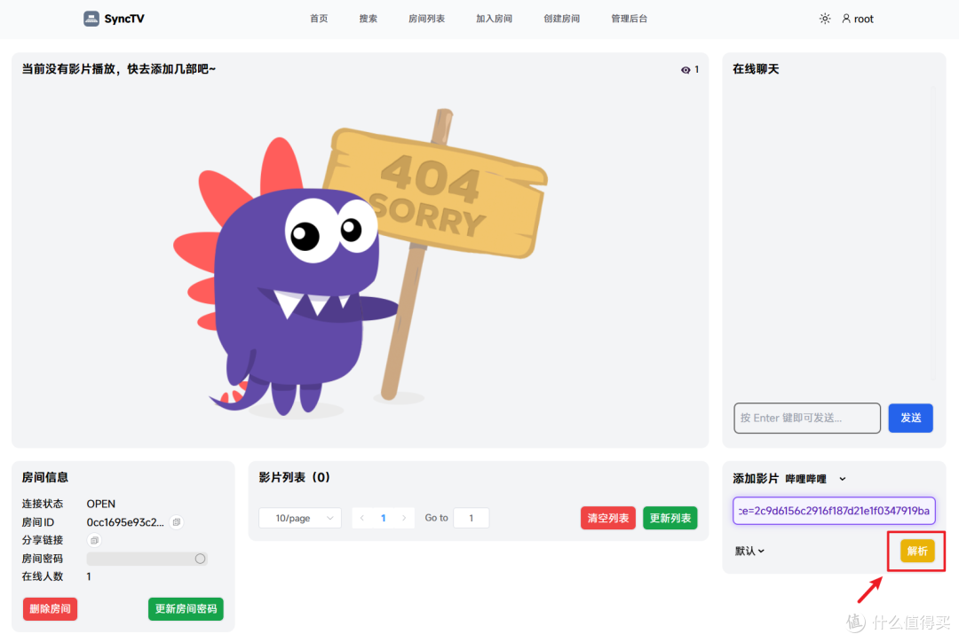Click the SyncTV logo icon
The image size is (959, 642).
90,18
